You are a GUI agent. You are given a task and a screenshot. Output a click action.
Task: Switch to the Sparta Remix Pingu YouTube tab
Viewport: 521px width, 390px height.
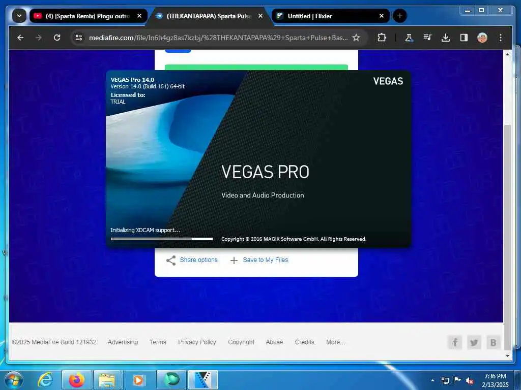coord(89,16)
